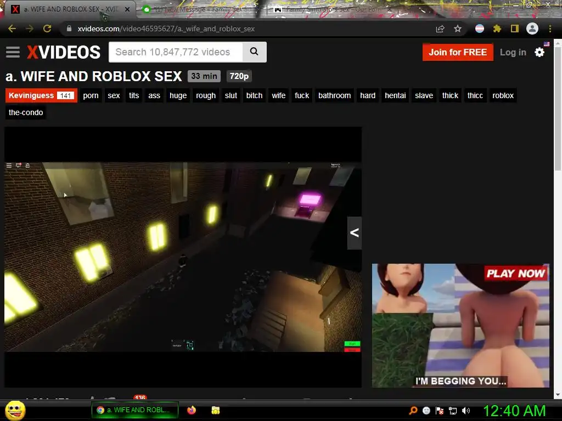Open the Chrome three-dot menu
The image size is (562, 421).
coord(550,29)
